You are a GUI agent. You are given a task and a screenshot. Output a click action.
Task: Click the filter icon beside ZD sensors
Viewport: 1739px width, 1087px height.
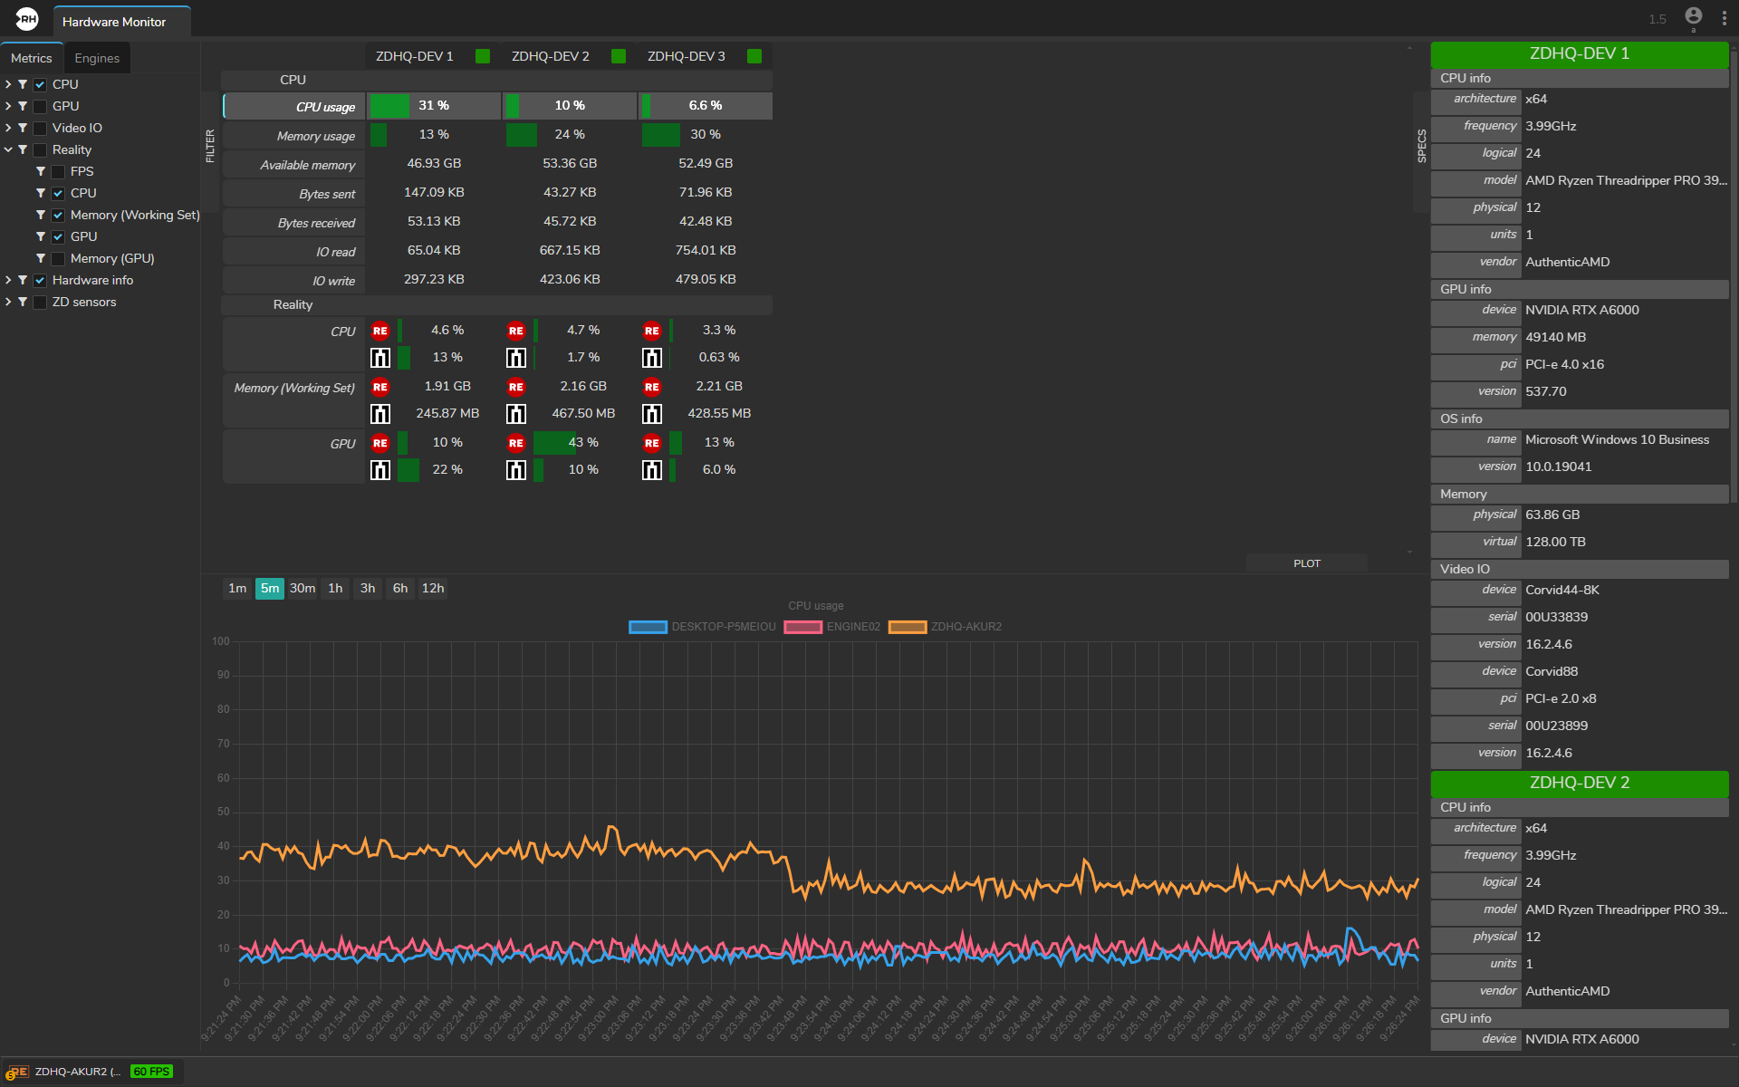coord(23,302)
